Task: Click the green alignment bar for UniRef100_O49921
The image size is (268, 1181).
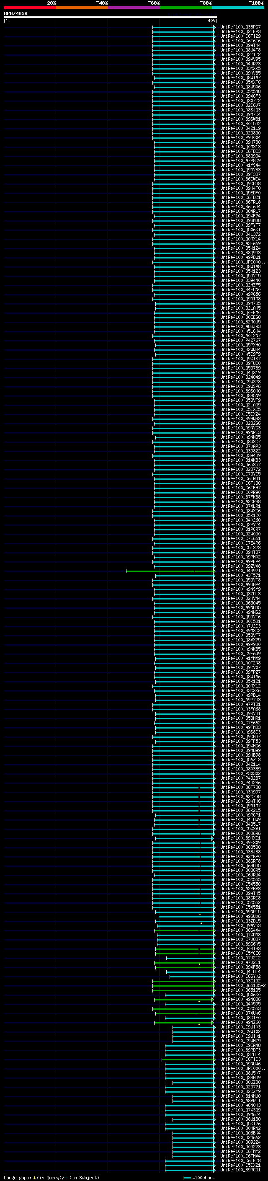Action: tap(170, 571)
